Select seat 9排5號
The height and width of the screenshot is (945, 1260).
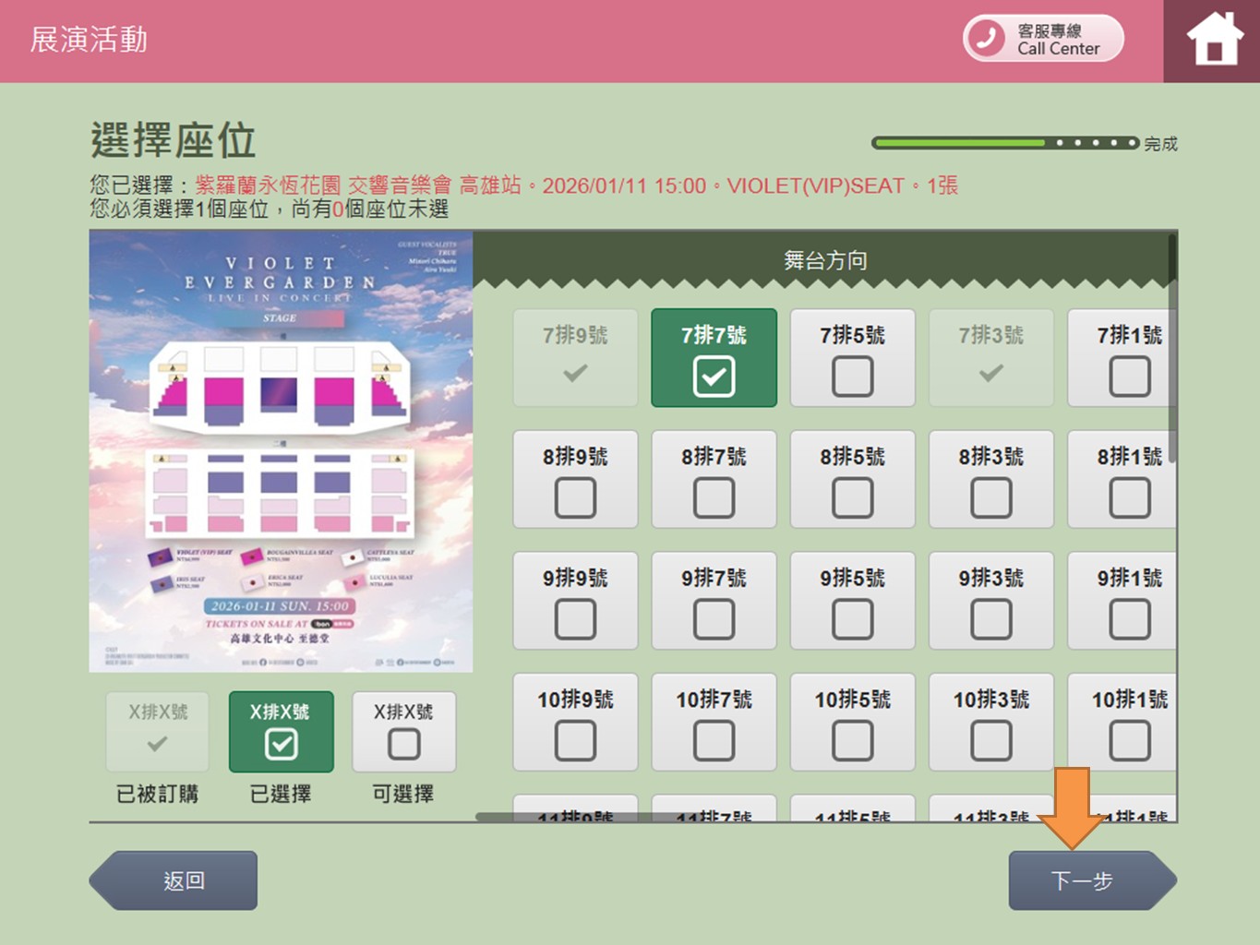(852, 619)
